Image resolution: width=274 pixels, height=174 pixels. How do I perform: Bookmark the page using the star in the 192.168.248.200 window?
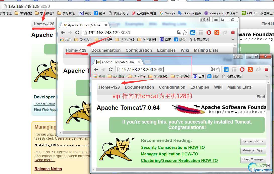coord(218,69)
